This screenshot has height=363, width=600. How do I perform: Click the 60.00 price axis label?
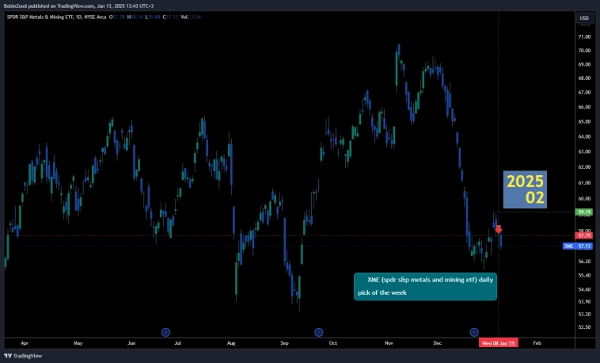tap(584, 199)
